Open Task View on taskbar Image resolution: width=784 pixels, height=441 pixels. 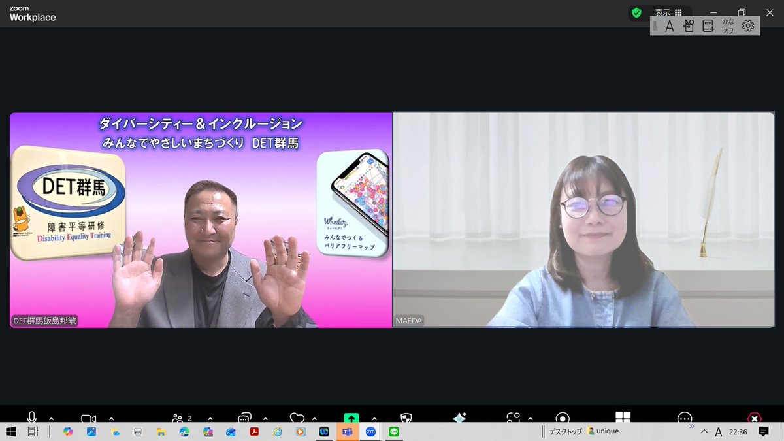[x=32, y=432]
